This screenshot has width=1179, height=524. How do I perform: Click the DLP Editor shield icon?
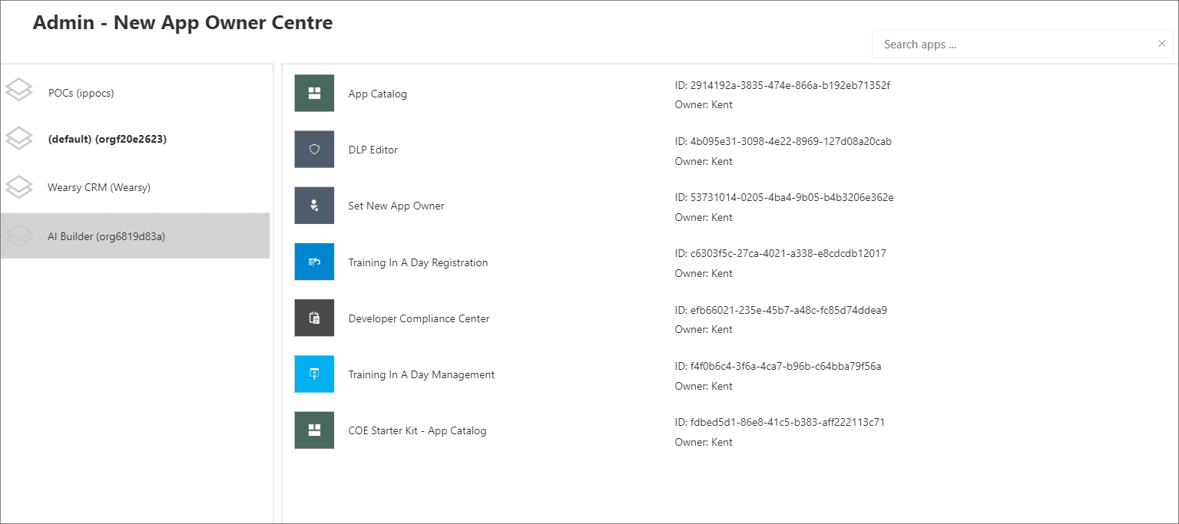314,149
